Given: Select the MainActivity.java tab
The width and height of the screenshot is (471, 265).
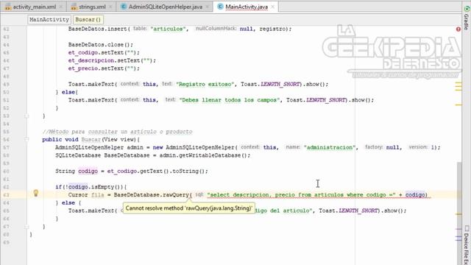Looking at the screenshot, I should pyautogui.click(x=247, y=7).
